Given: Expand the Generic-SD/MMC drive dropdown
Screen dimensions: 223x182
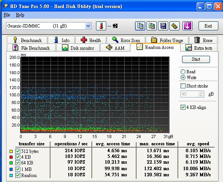Looking at the screenshot, I should [x=88, y=26].
